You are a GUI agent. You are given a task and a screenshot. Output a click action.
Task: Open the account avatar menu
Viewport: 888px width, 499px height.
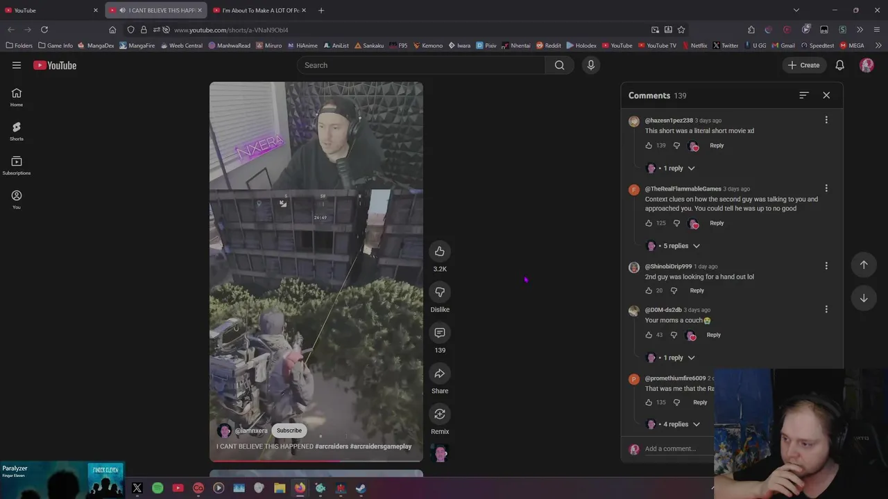click(x=866, y=65)
